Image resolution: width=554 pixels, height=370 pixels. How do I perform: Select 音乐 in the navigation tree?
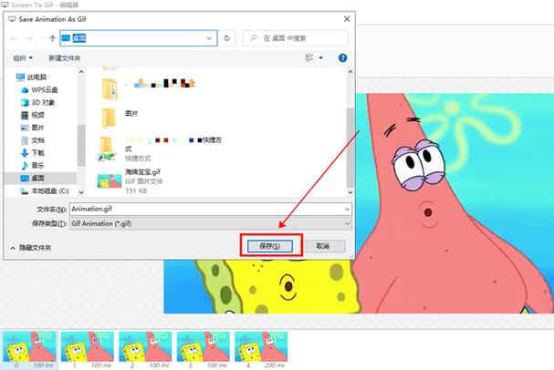[x=33, y=166]
